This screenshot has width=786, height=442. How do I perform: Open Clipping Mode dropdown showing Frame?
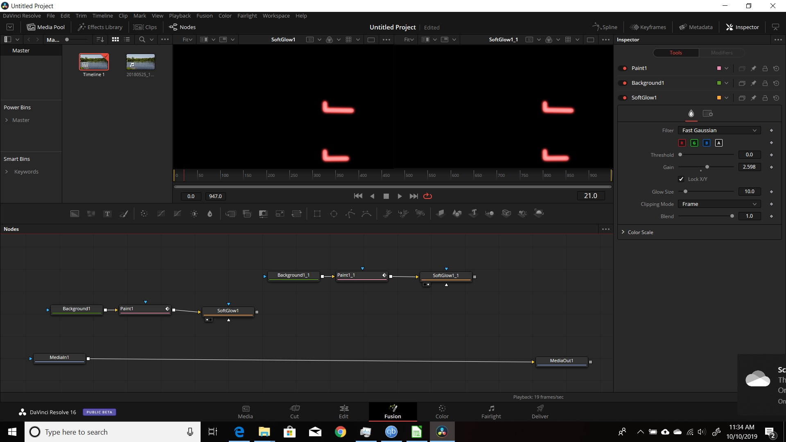(x=719, y=204)
